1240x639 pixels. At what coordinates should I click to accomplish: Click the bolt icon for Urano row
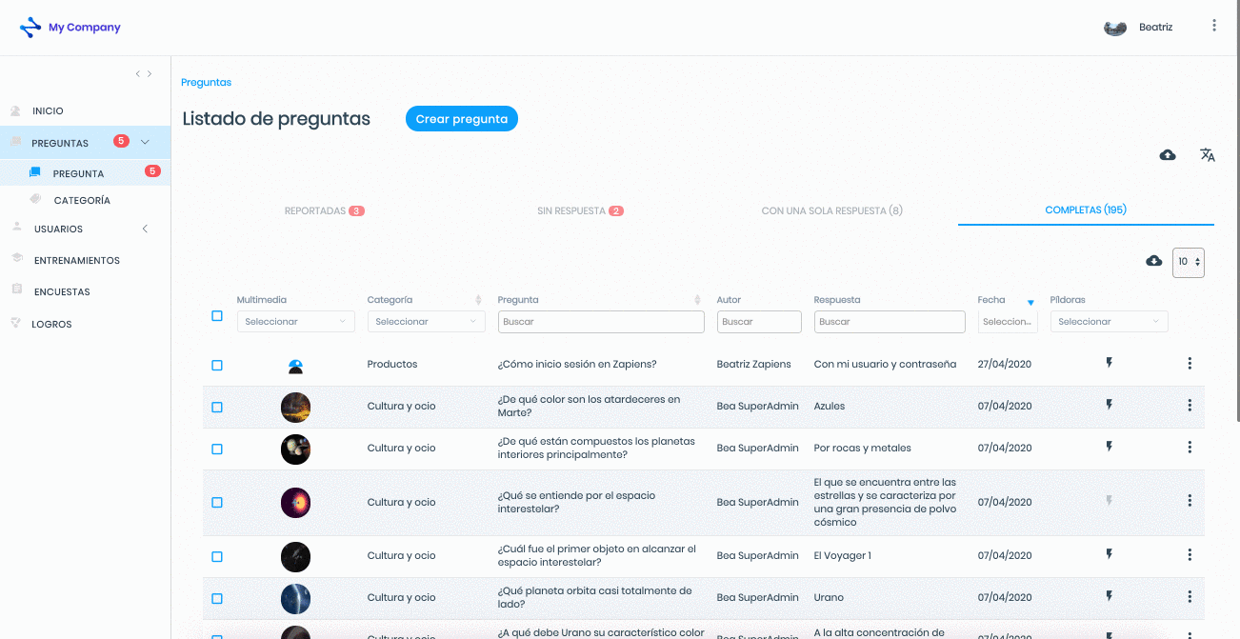click(x=1109, y=596)
